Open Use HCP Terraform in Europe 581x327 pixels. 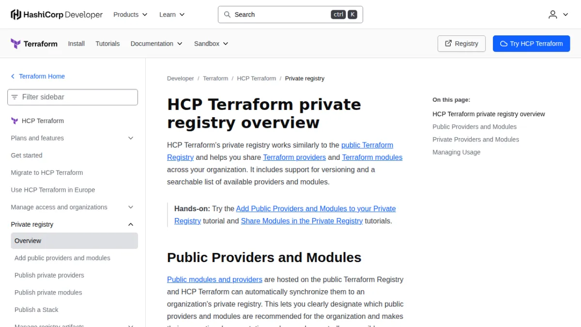pos(53,190)
